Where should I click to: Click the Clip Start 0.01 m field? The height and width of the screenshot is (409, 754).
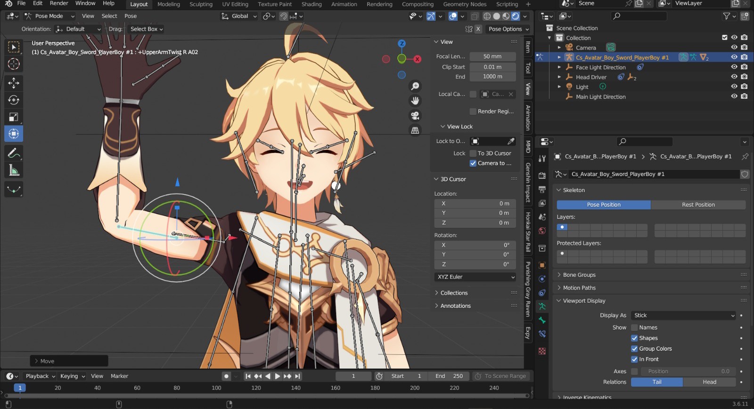(x=492, y=67)
